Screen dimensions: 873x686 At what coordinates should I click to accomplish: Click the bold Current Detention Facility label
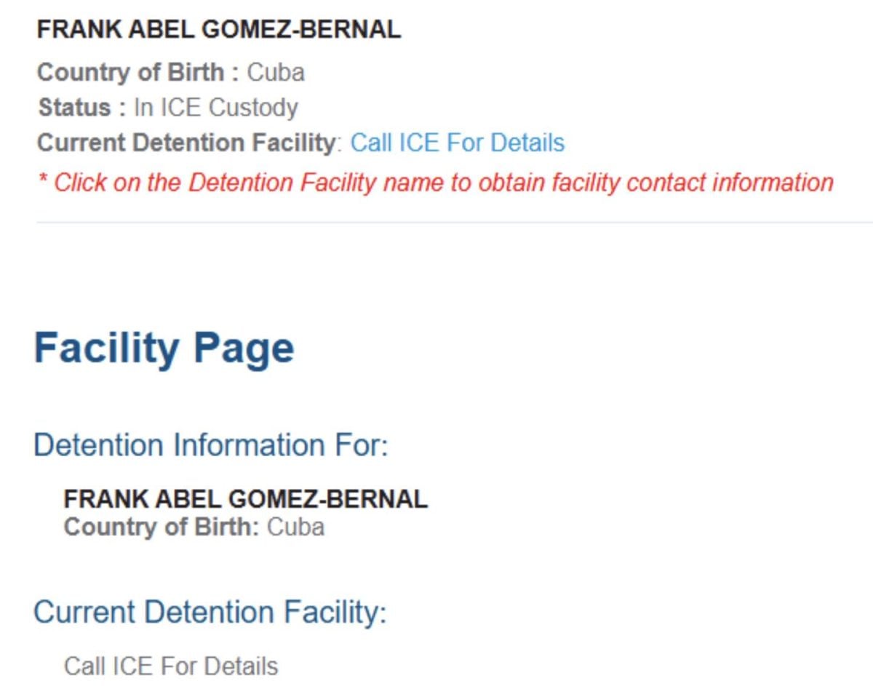(185, 143)
